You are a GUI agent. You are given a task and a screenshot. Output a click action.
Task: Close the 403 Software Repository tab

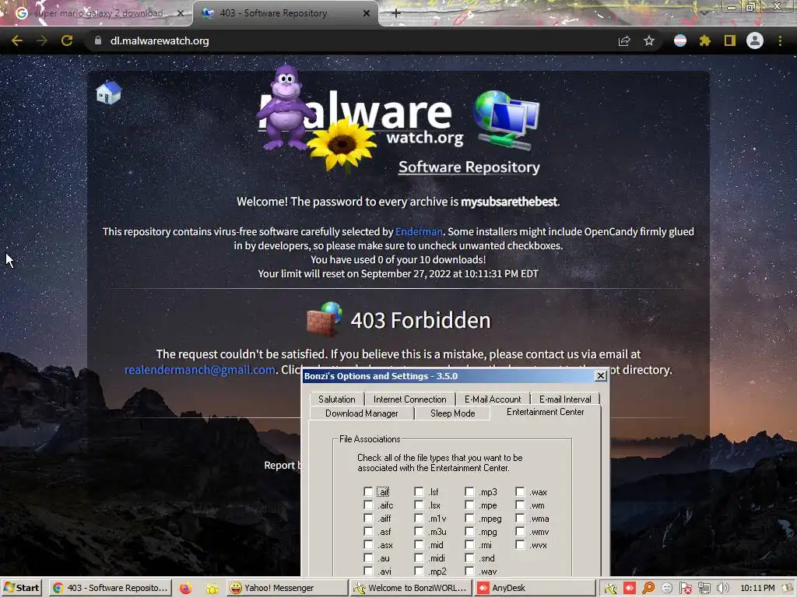point(367,13)
